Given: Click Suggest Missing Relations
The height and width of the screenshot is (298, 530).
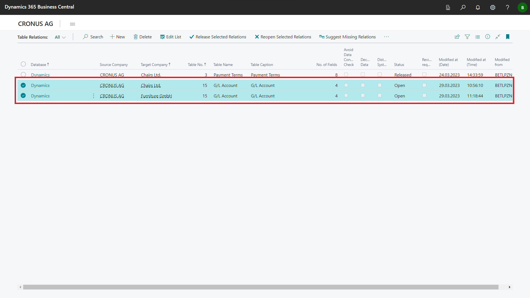Looking at the screenshot, I should (348, 37).
